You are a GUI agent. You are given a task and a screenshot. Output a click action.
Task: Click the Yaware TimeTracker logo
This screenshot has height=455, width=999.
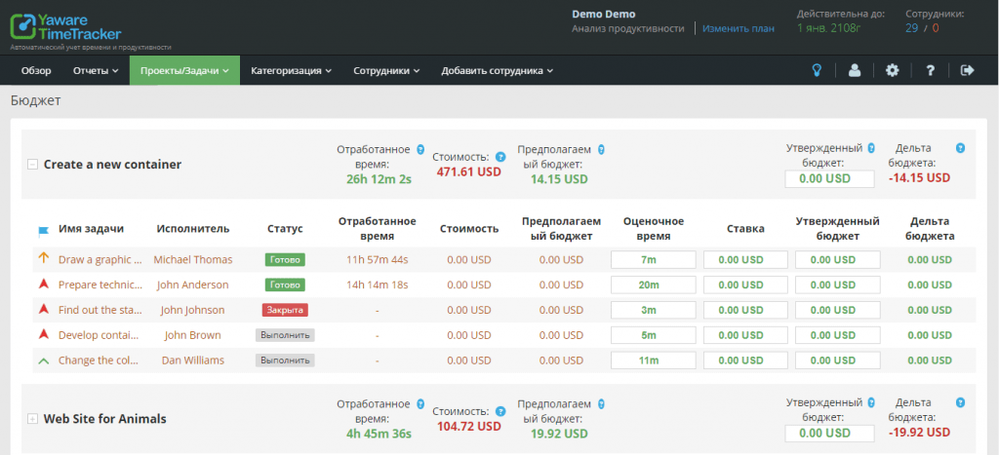click(x=65, y=26)
